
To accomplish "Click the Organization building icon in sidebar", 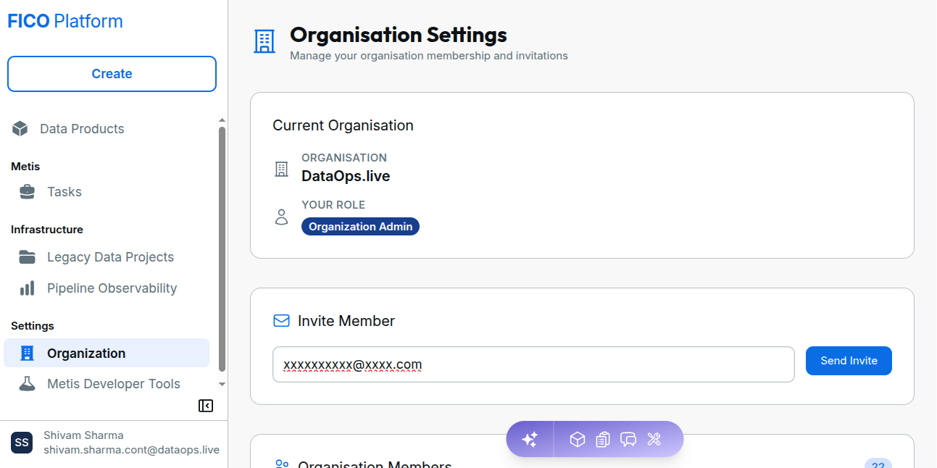I will tap(27, 354).
